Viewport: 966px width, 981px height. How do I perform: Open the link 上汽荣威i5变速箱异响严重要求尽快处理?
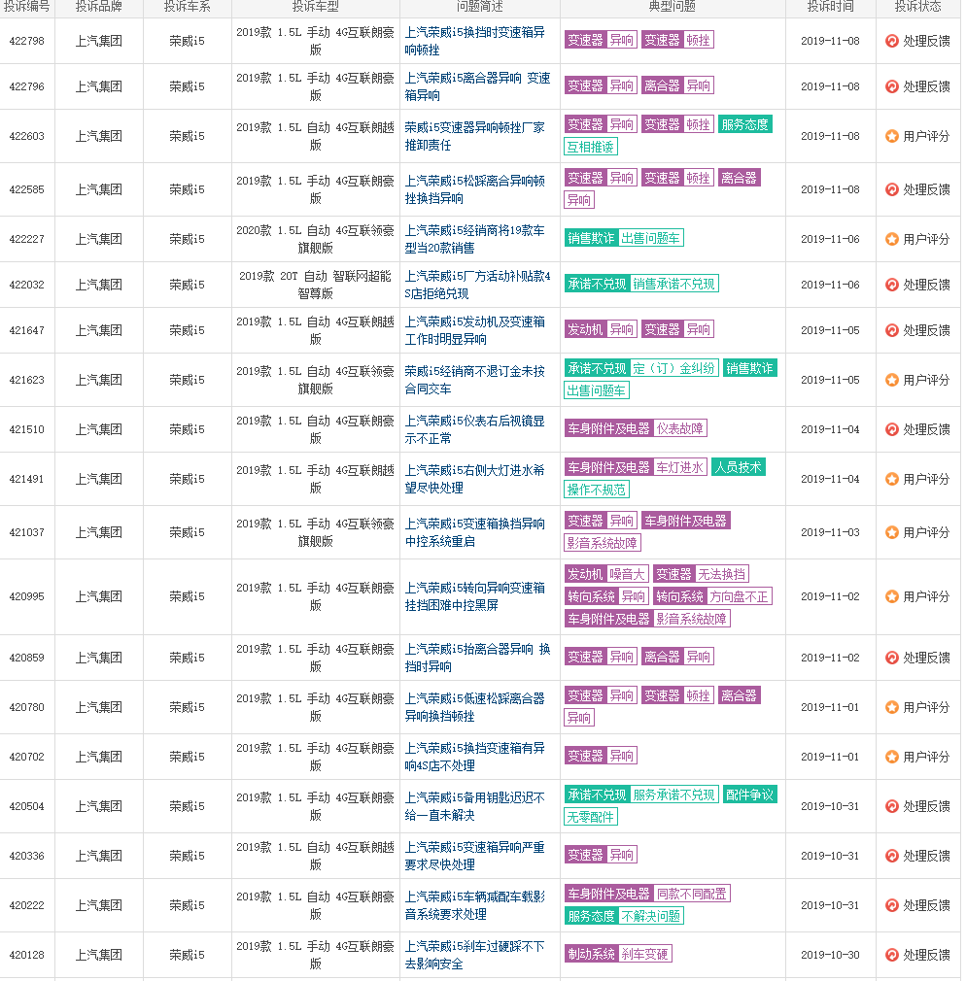(474, 856)
